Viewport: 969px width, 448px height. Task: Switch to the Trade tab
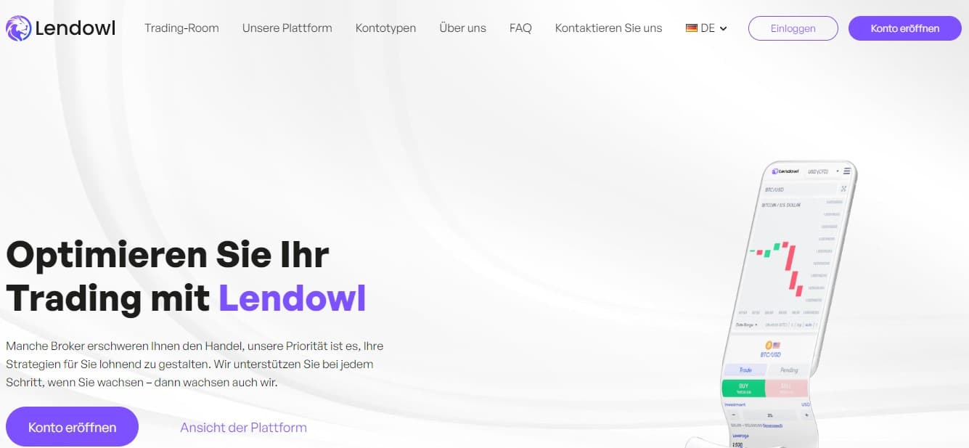point(746,370)
